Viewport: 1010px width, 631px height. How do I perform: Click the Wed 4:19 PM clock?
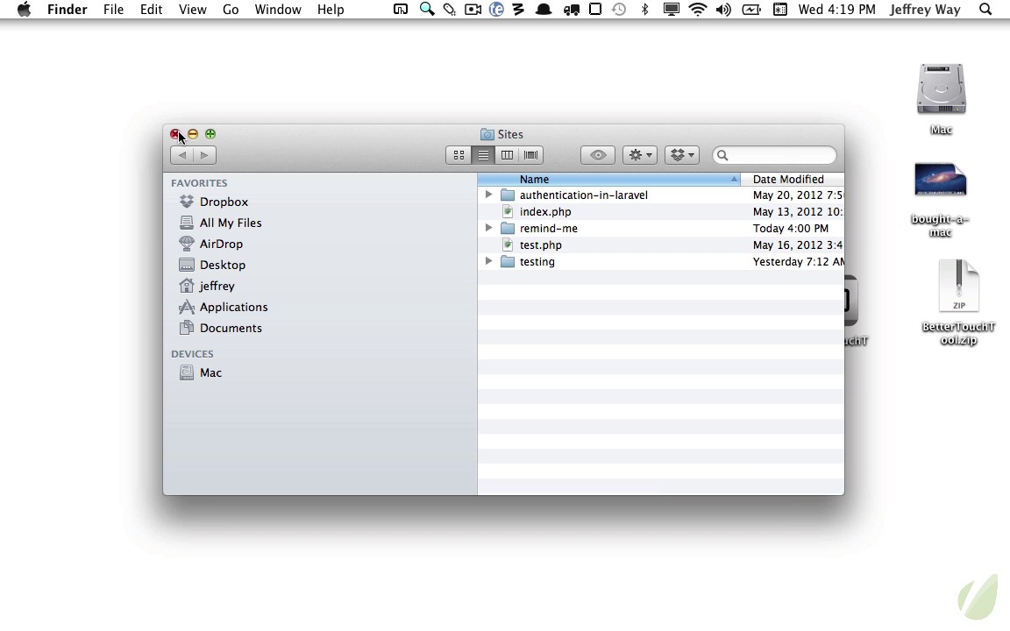[x=836, y=10]
